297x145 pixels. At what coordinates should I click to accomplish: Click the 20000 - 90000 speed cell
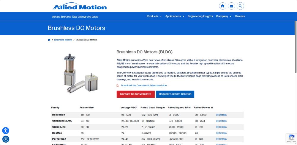(x=178, y=133)
